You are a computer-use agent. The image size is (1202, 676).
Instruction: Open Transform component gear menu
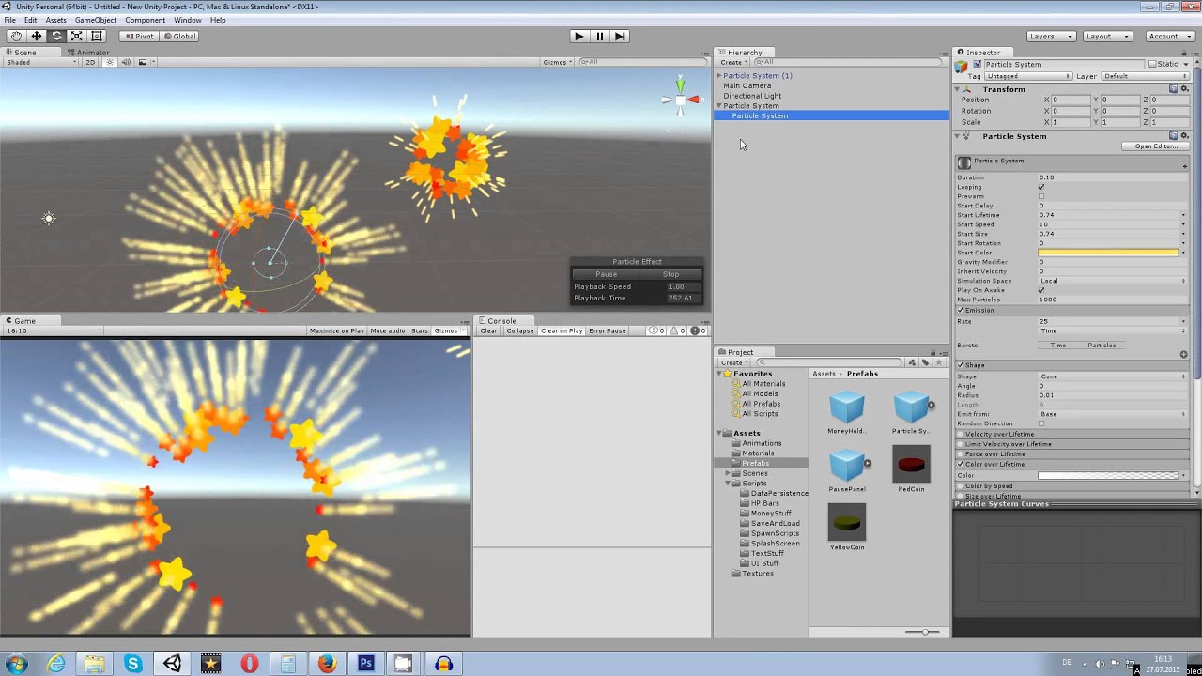[x=1184, y=89]
